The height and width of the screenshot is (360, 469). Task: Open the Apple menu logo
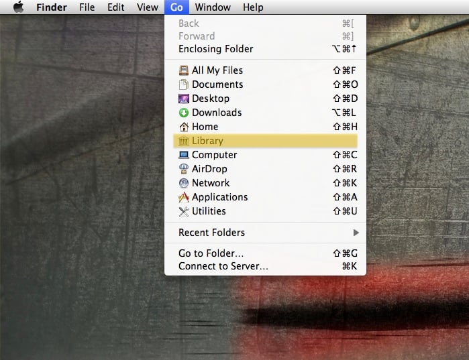tap(19, 7)
